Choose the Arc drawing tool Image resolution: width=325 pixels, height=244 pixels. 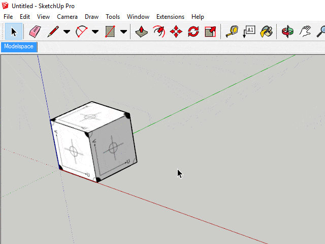coord(81,32)
